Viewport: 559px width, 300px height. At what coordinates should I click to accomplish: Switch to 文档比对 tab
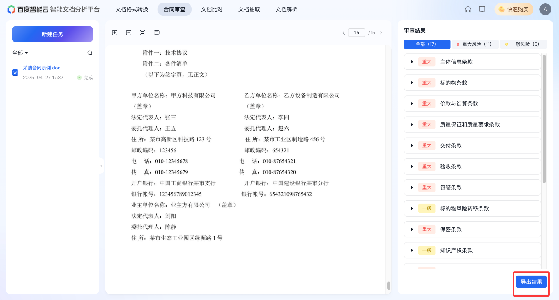pos(212,9)
